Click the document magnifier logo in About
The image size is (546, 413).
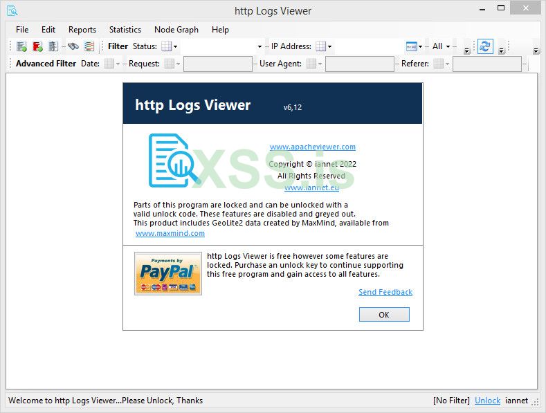pyautogui.click(x=174, y=160)
